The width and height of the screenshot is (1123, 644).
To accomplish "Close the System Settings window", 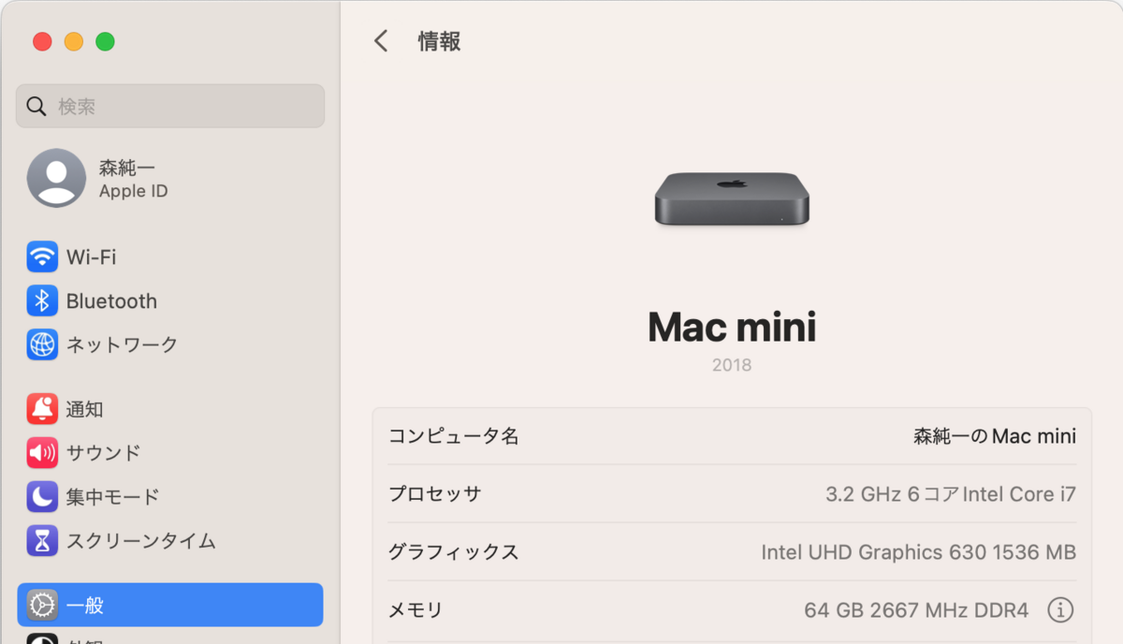I will (x=42, y=41).
